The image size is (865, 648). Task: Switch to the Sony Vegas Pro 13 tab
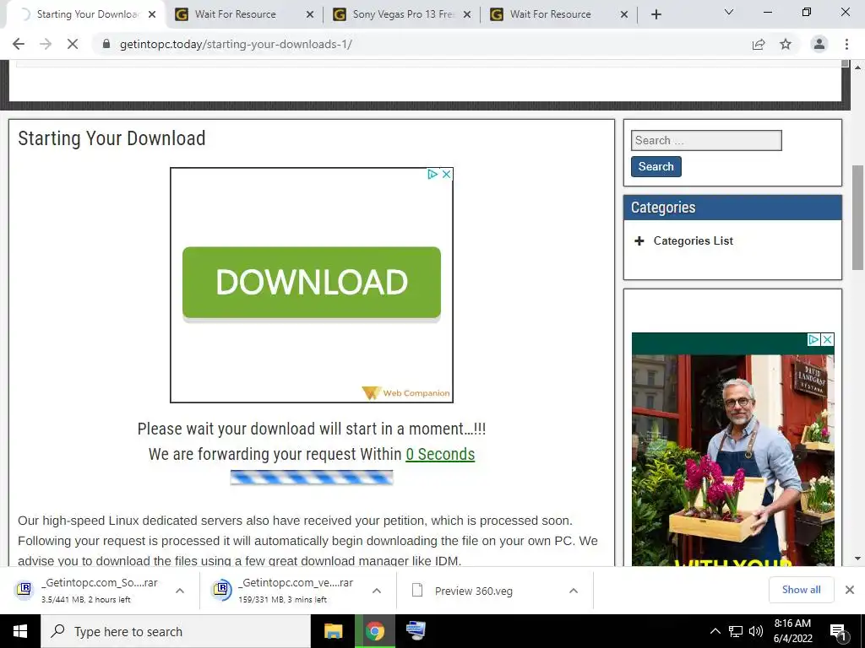point(403,14)
